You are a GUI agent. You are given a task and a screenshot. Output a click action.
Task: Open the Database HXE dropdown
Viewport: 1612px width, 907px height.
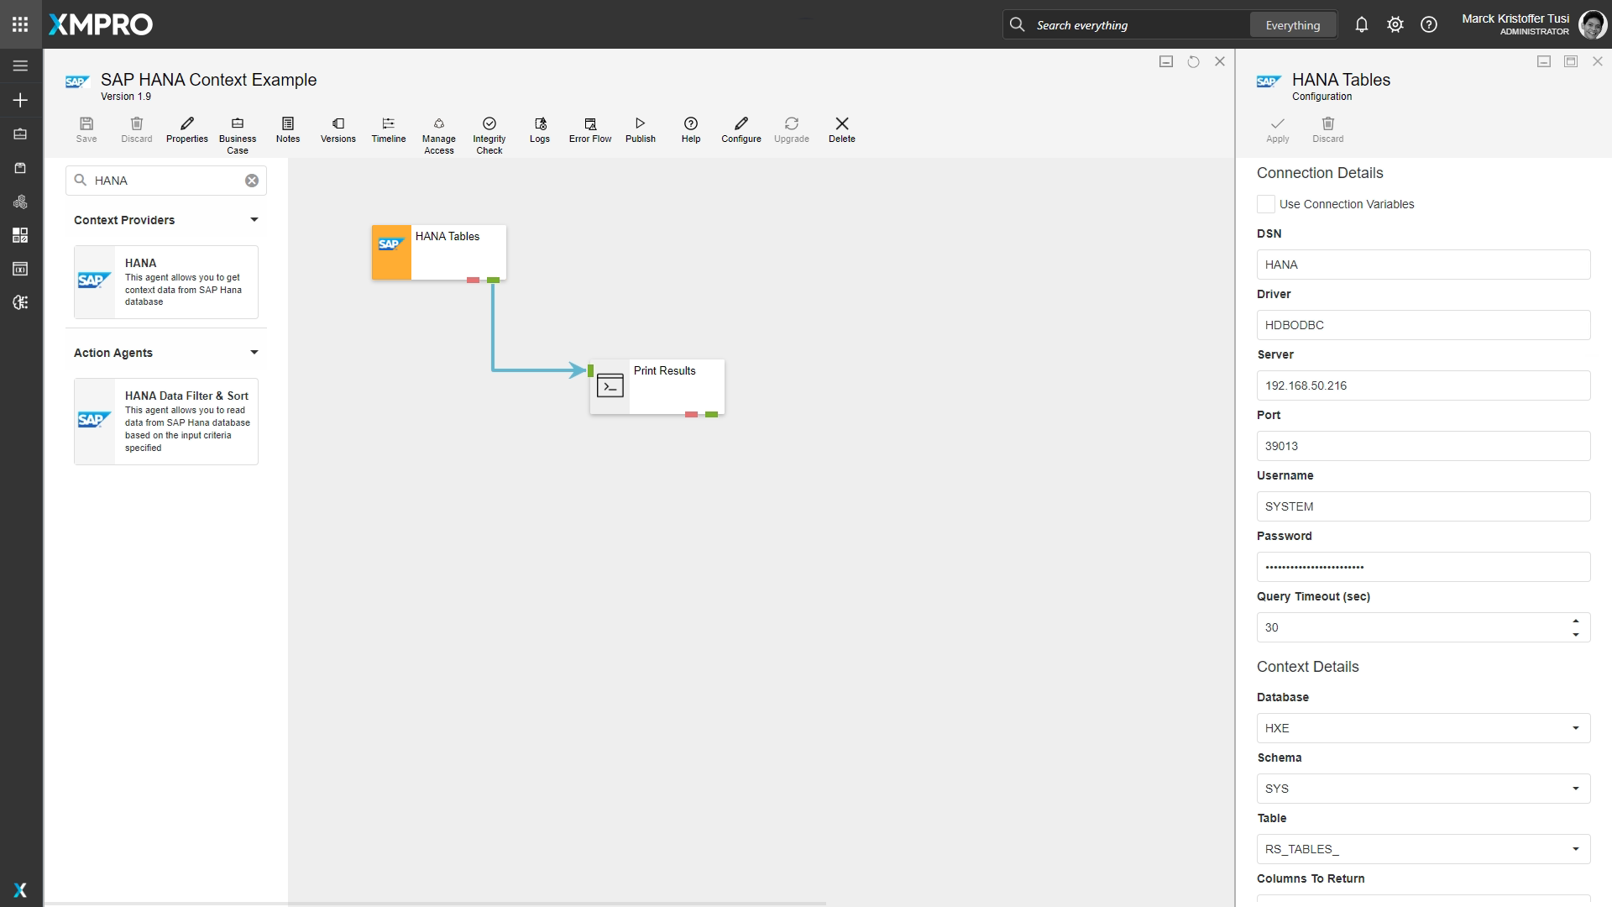click(1575, 728)
